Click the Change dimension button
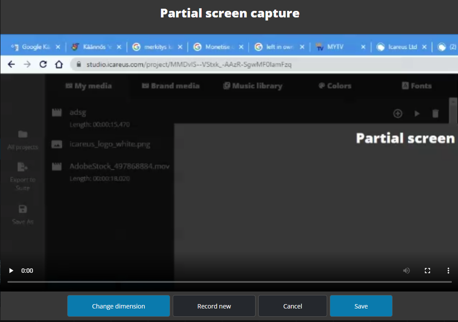 pyautogui.click(x=118, y=306)
